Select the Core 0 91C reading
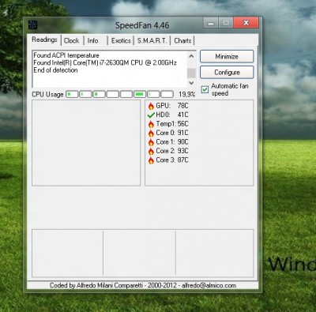The height and width of the screenshot is (312, 316). (x=172, y=133)
